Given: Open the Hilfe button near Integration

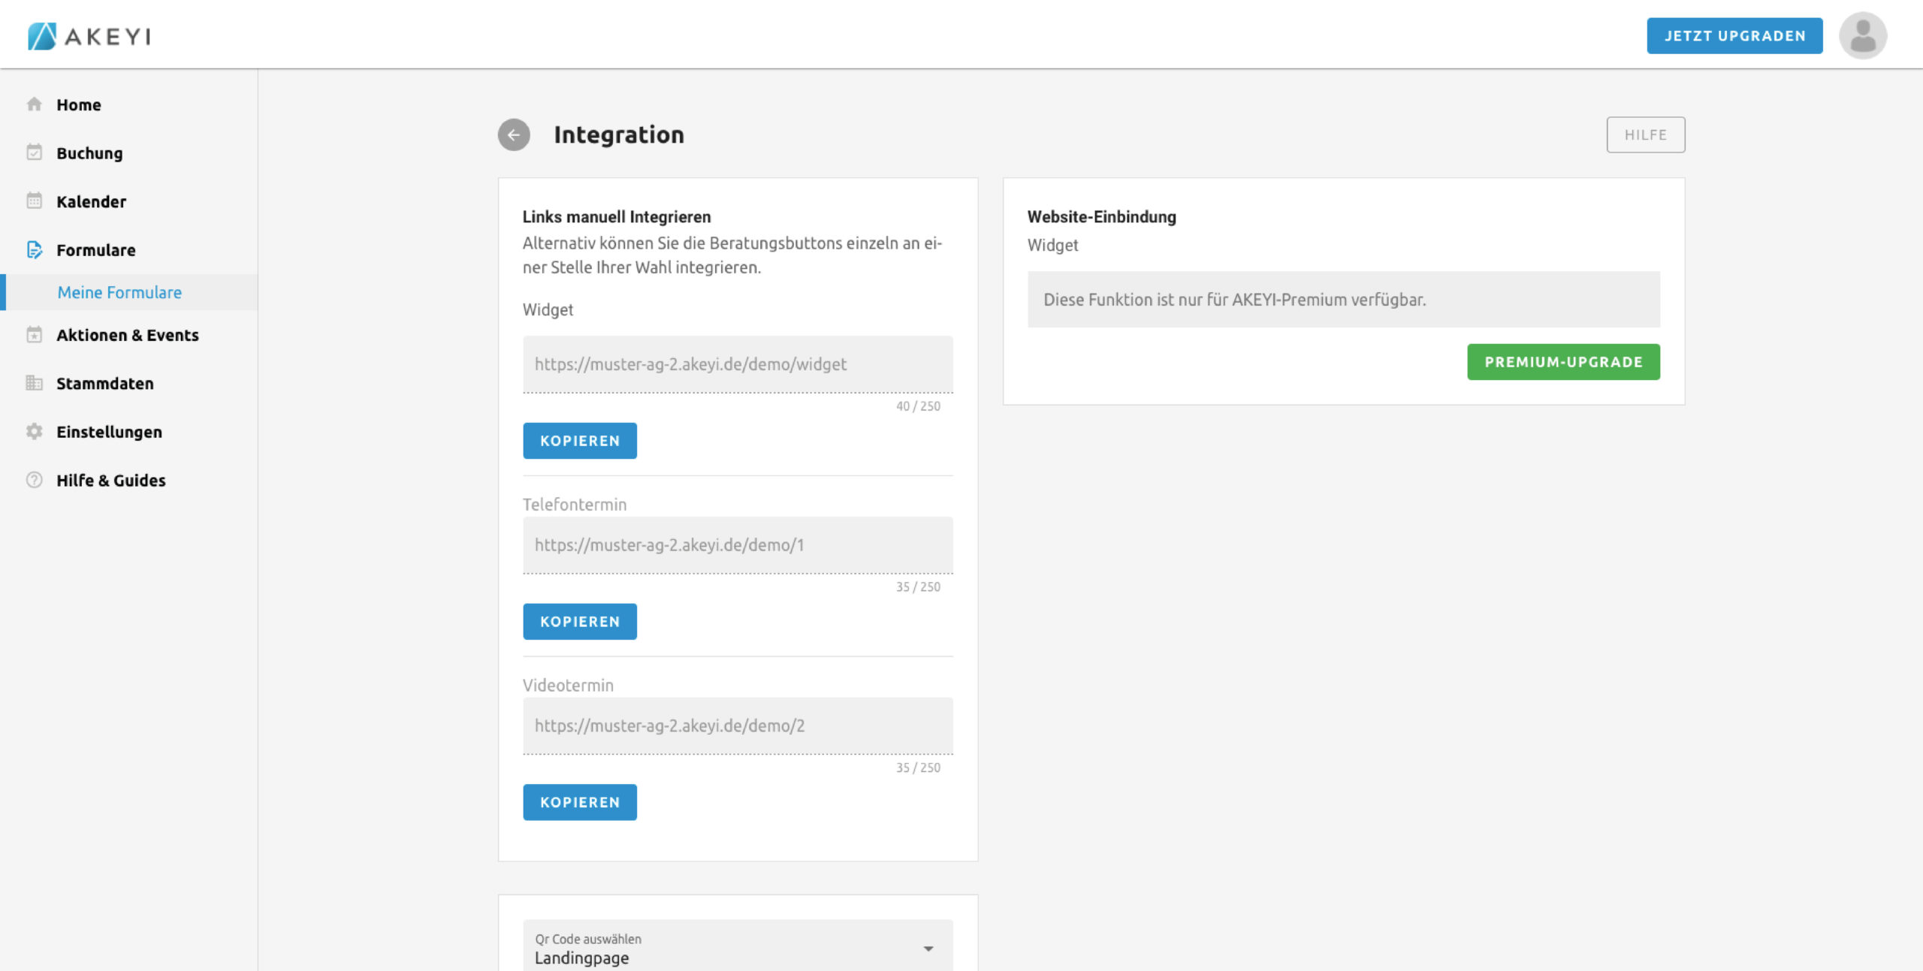Looking at the screenshot, I should click(x=1645, y=135).
